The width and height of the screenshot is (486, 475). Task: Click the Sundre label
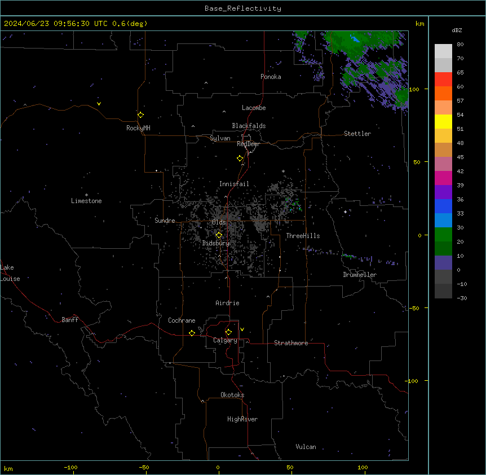click(x=165, y=221)
